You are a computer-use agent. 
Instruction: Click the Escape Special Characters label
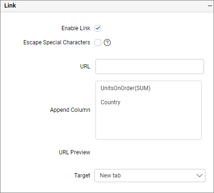tap(57, 42)
